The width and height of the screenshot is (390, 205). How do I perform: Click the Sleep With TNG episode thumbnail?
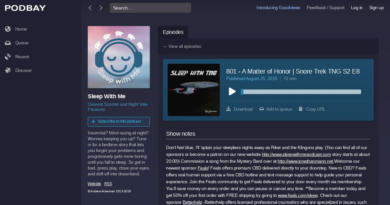[194, 90]
